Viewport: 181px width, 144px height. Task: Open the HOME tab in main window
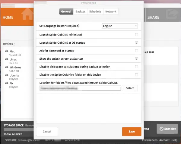[17, 17]
